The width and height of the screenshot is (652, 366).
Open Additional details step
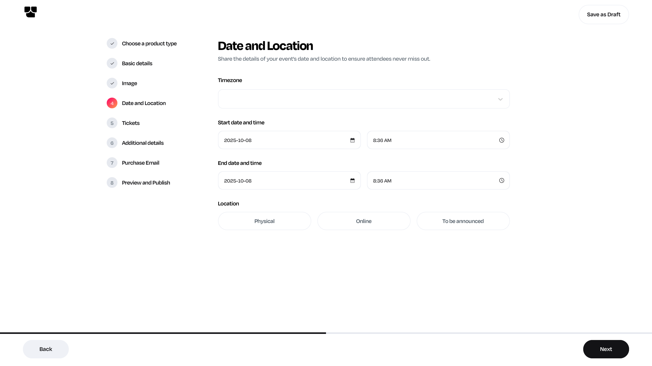click(143, 143)
